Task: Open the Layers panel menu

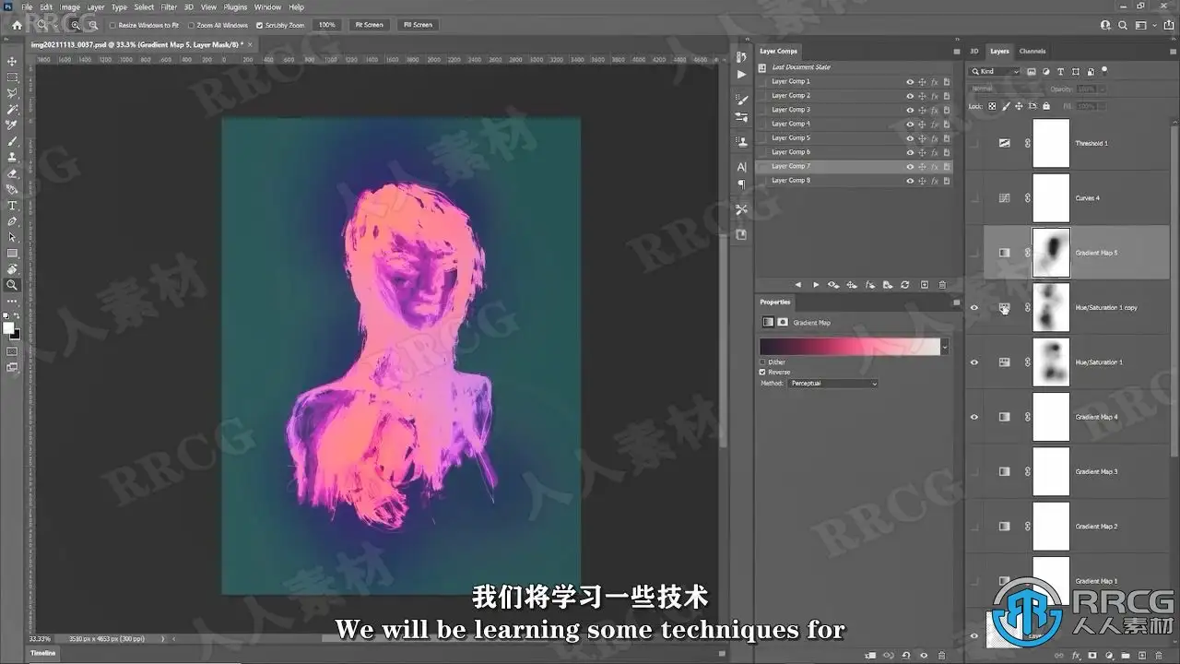Action: pos(1174,52)
